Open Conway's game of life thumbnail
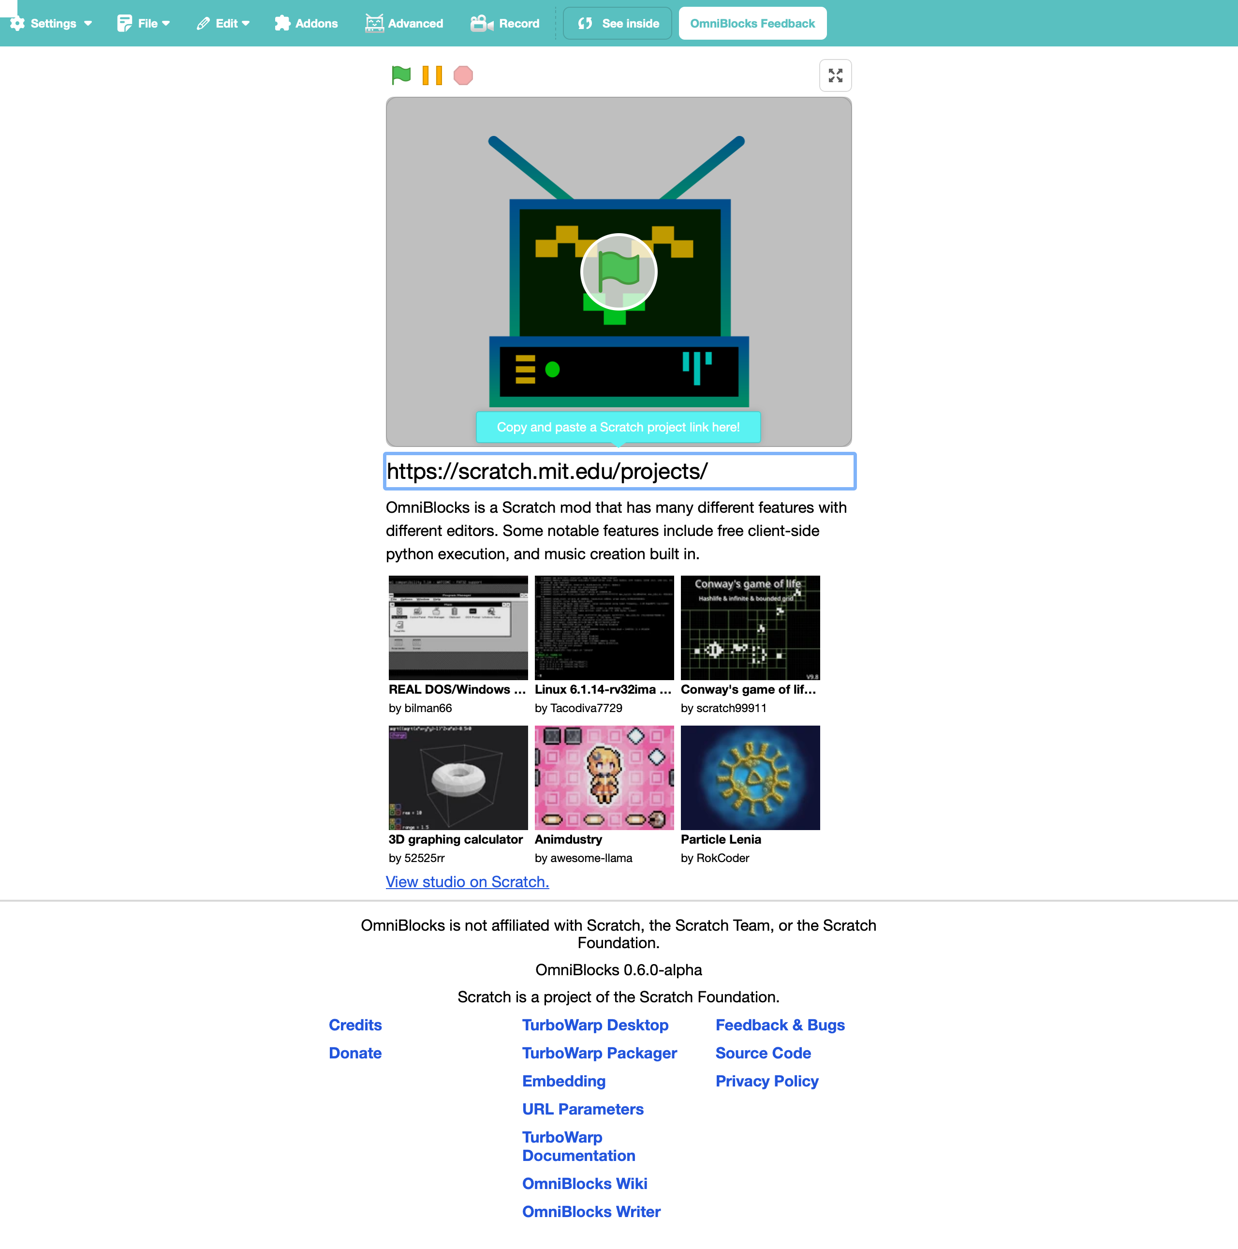 point(750,627)
